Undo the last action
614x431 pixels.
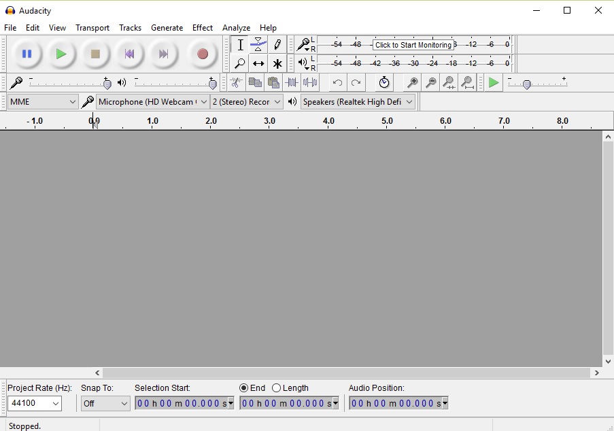click(337, 83)
